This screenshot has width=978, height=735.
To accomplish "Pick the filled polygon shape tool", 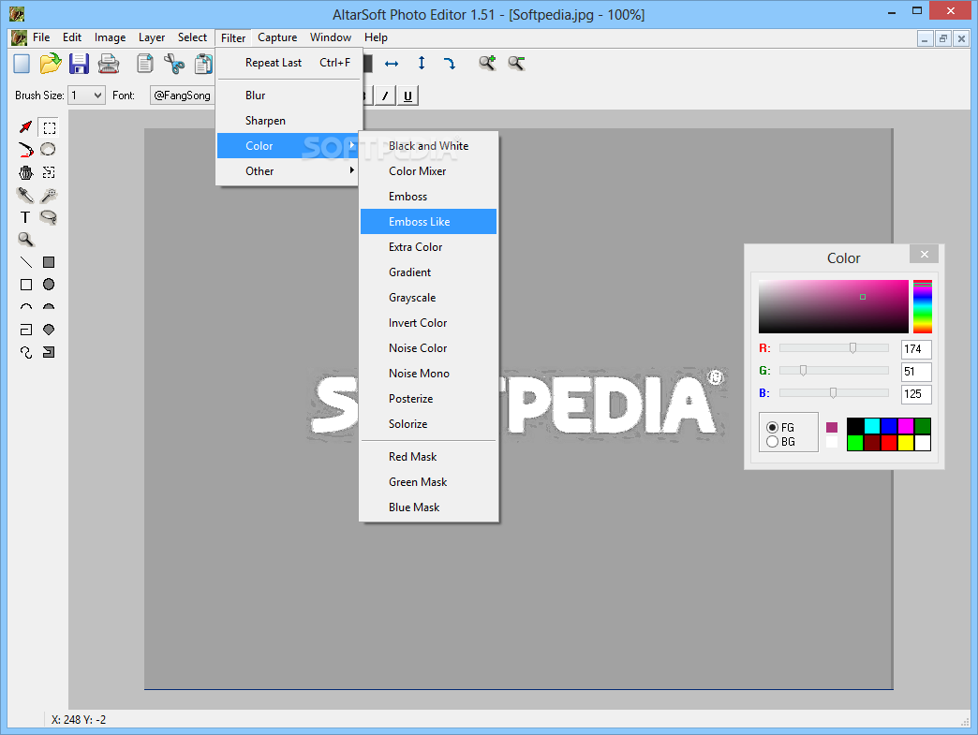I will (49, 330).
